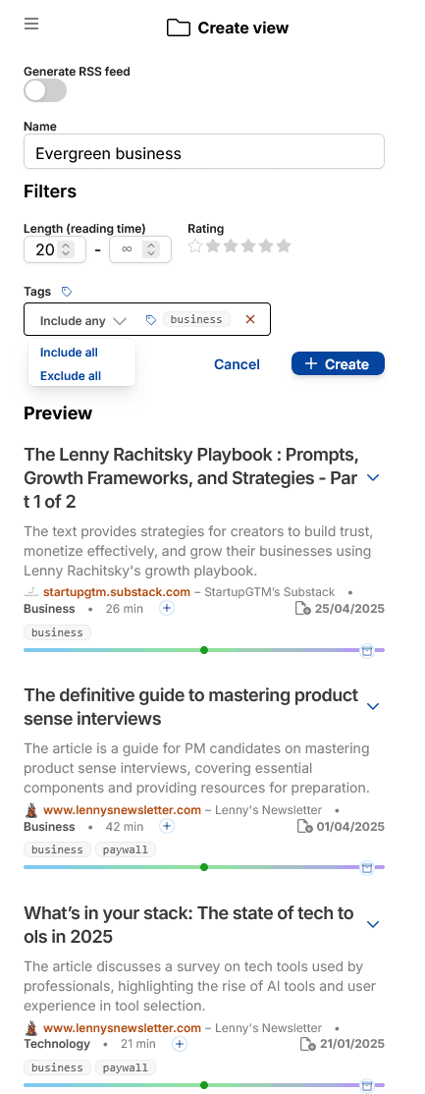Click the Create button
Screen dimensions: 425x1094
(x=338, y=364)
